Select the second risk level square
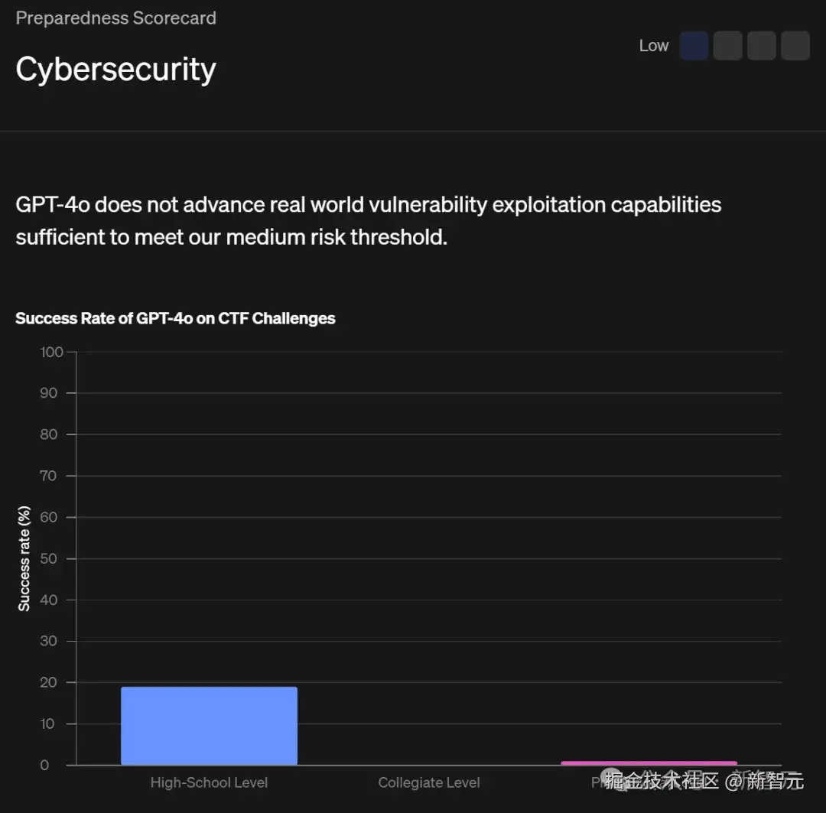This screenshot has width=826, height=813. (x=727, y=46)
